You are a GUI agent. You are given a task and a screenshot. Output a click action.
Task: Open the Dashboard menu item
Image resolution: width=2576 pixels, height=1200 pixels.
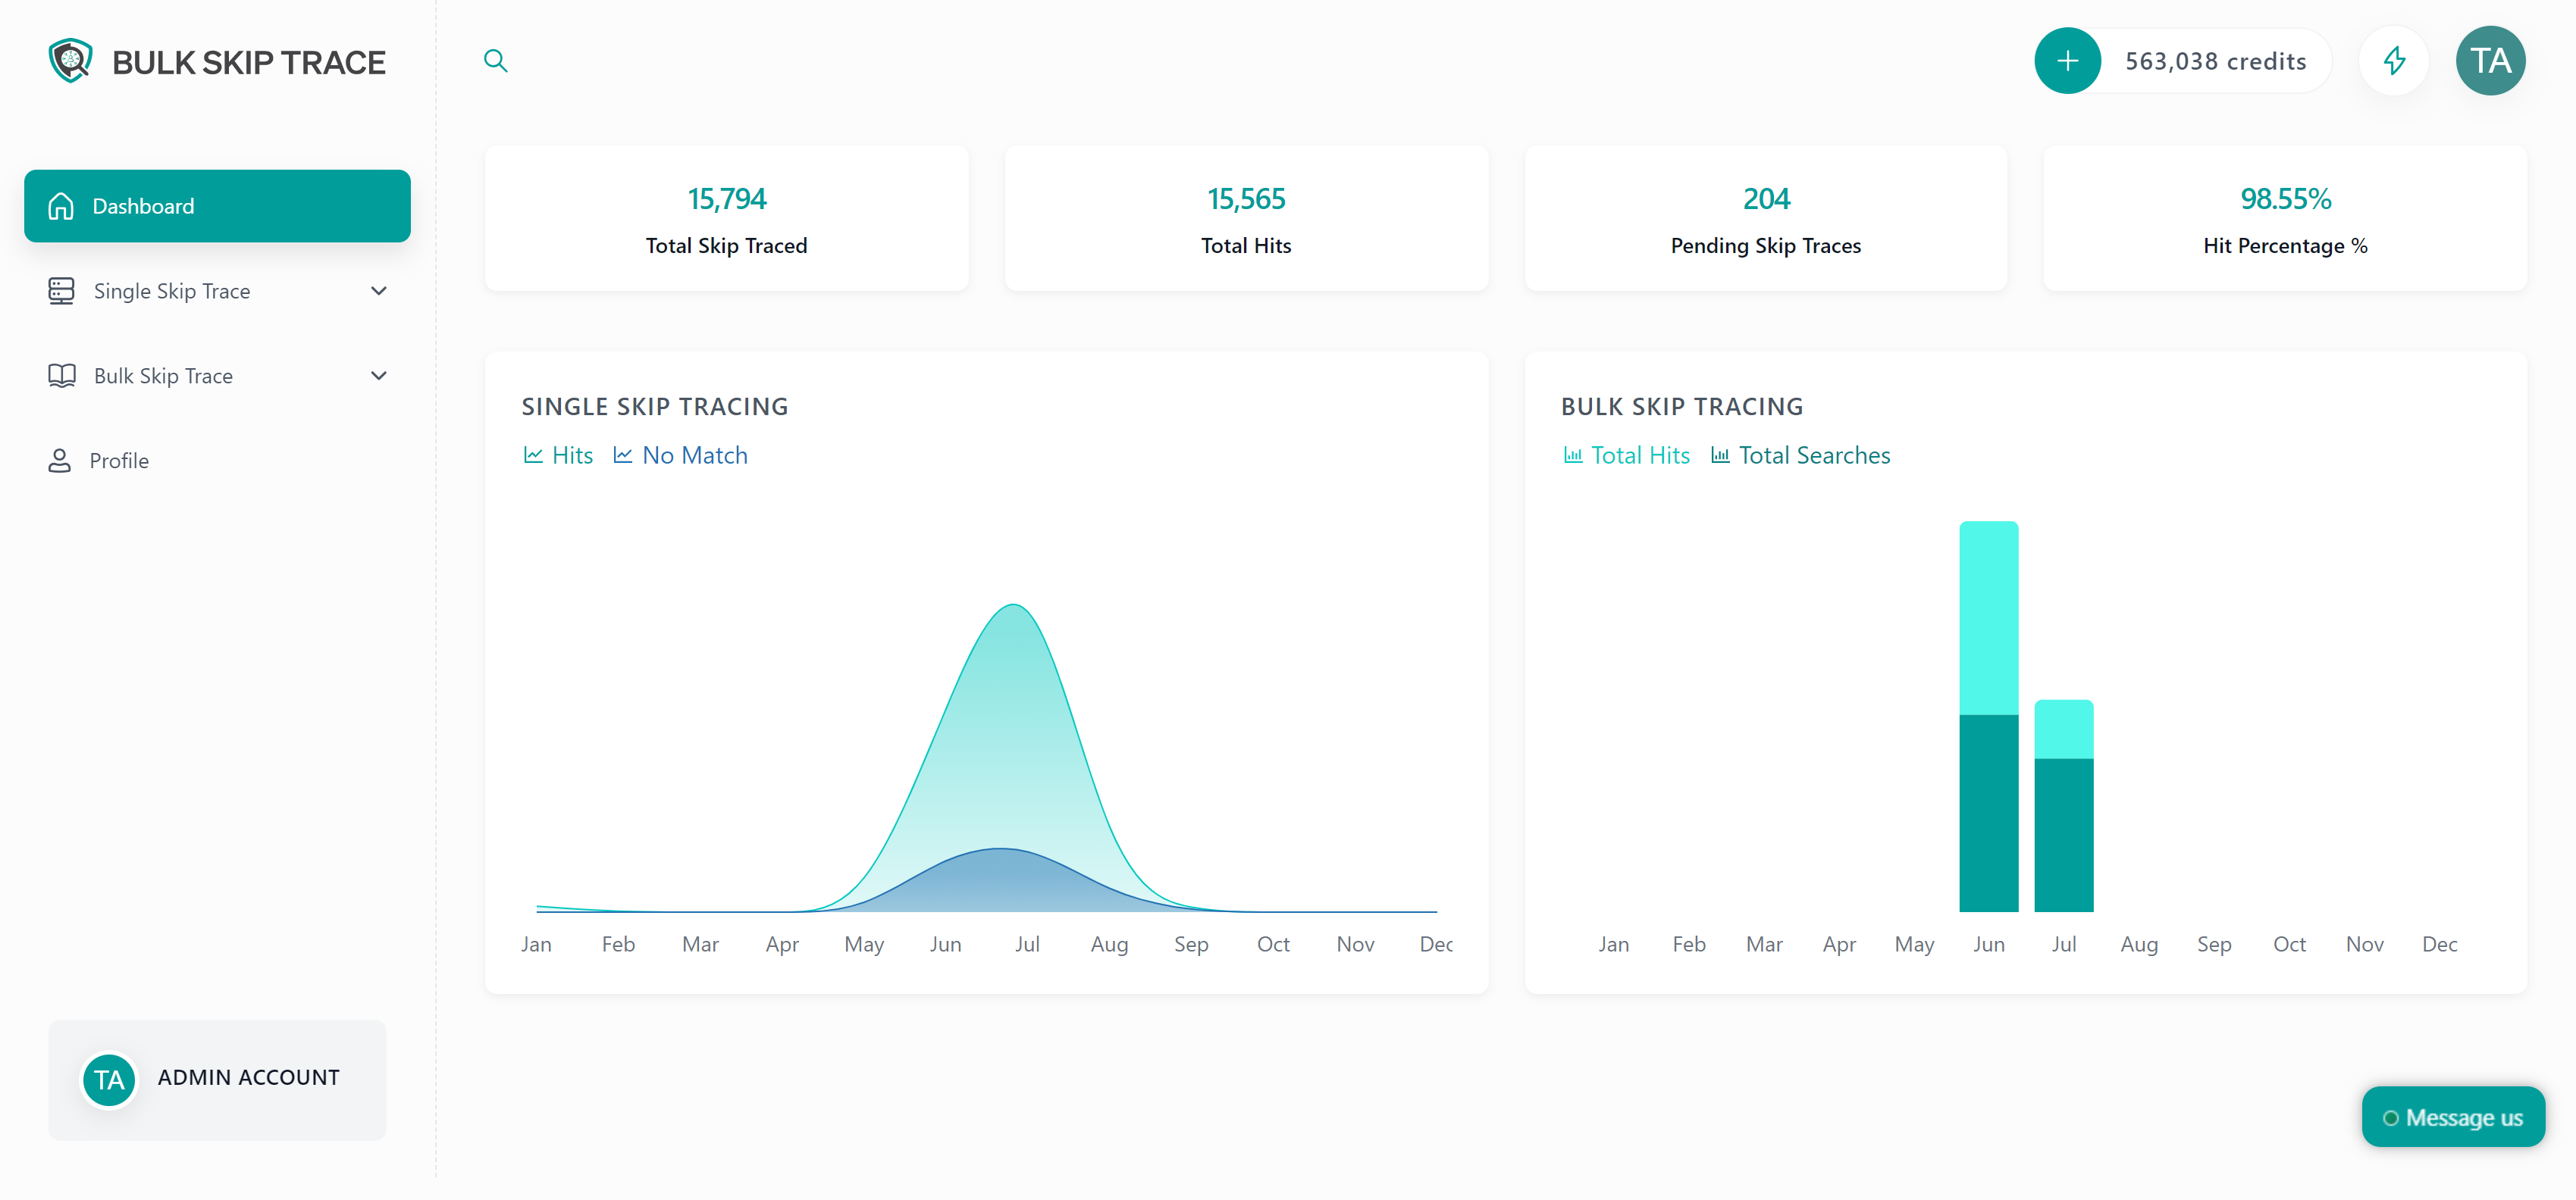point(217,206)
